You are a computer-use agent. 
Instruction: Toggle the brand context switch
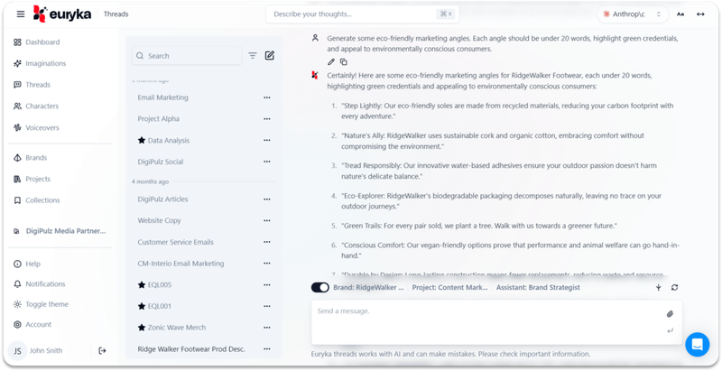320,287
